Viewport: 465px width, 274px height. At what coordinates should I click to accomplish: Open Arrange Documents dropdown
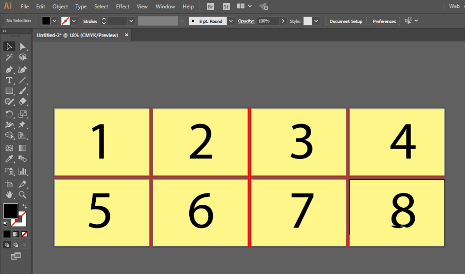pos(245,6)
